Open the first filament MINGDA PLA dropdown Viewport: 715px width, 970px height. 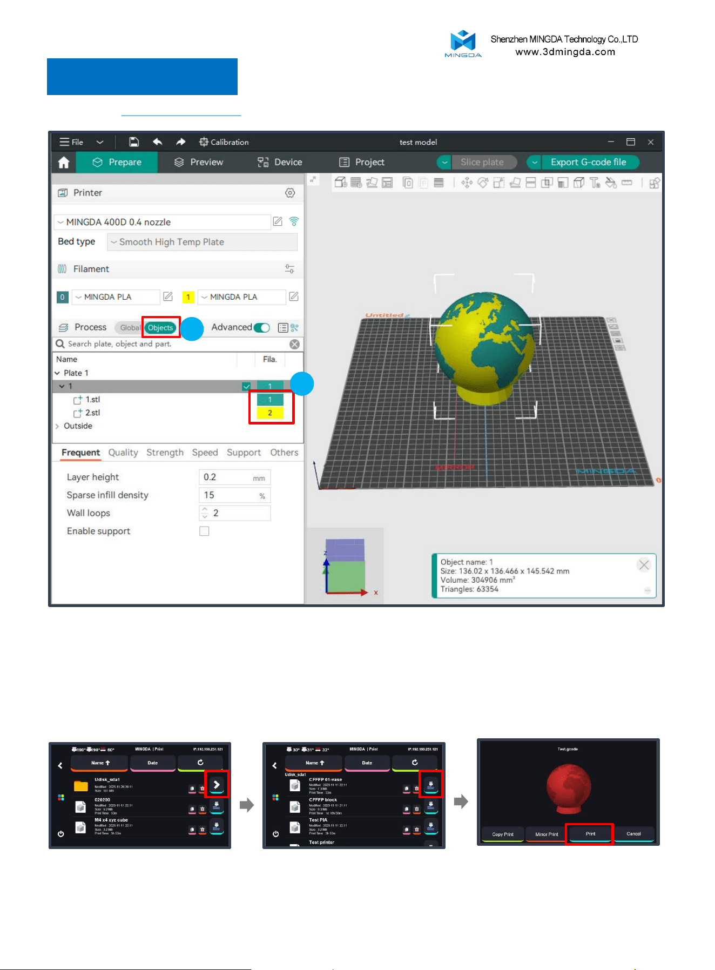point(116,297)
